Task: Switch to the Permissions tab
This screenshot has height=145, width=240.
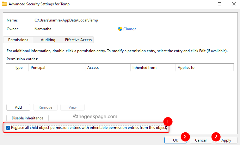Action: tap(18, 40)
